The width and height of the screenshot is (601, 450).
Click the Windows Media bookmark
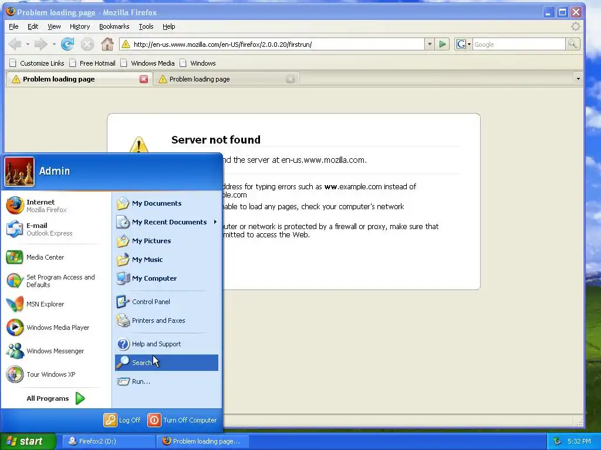point(147,63)
